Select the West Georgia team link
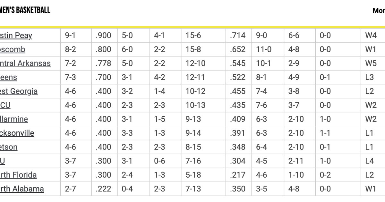 19,91
